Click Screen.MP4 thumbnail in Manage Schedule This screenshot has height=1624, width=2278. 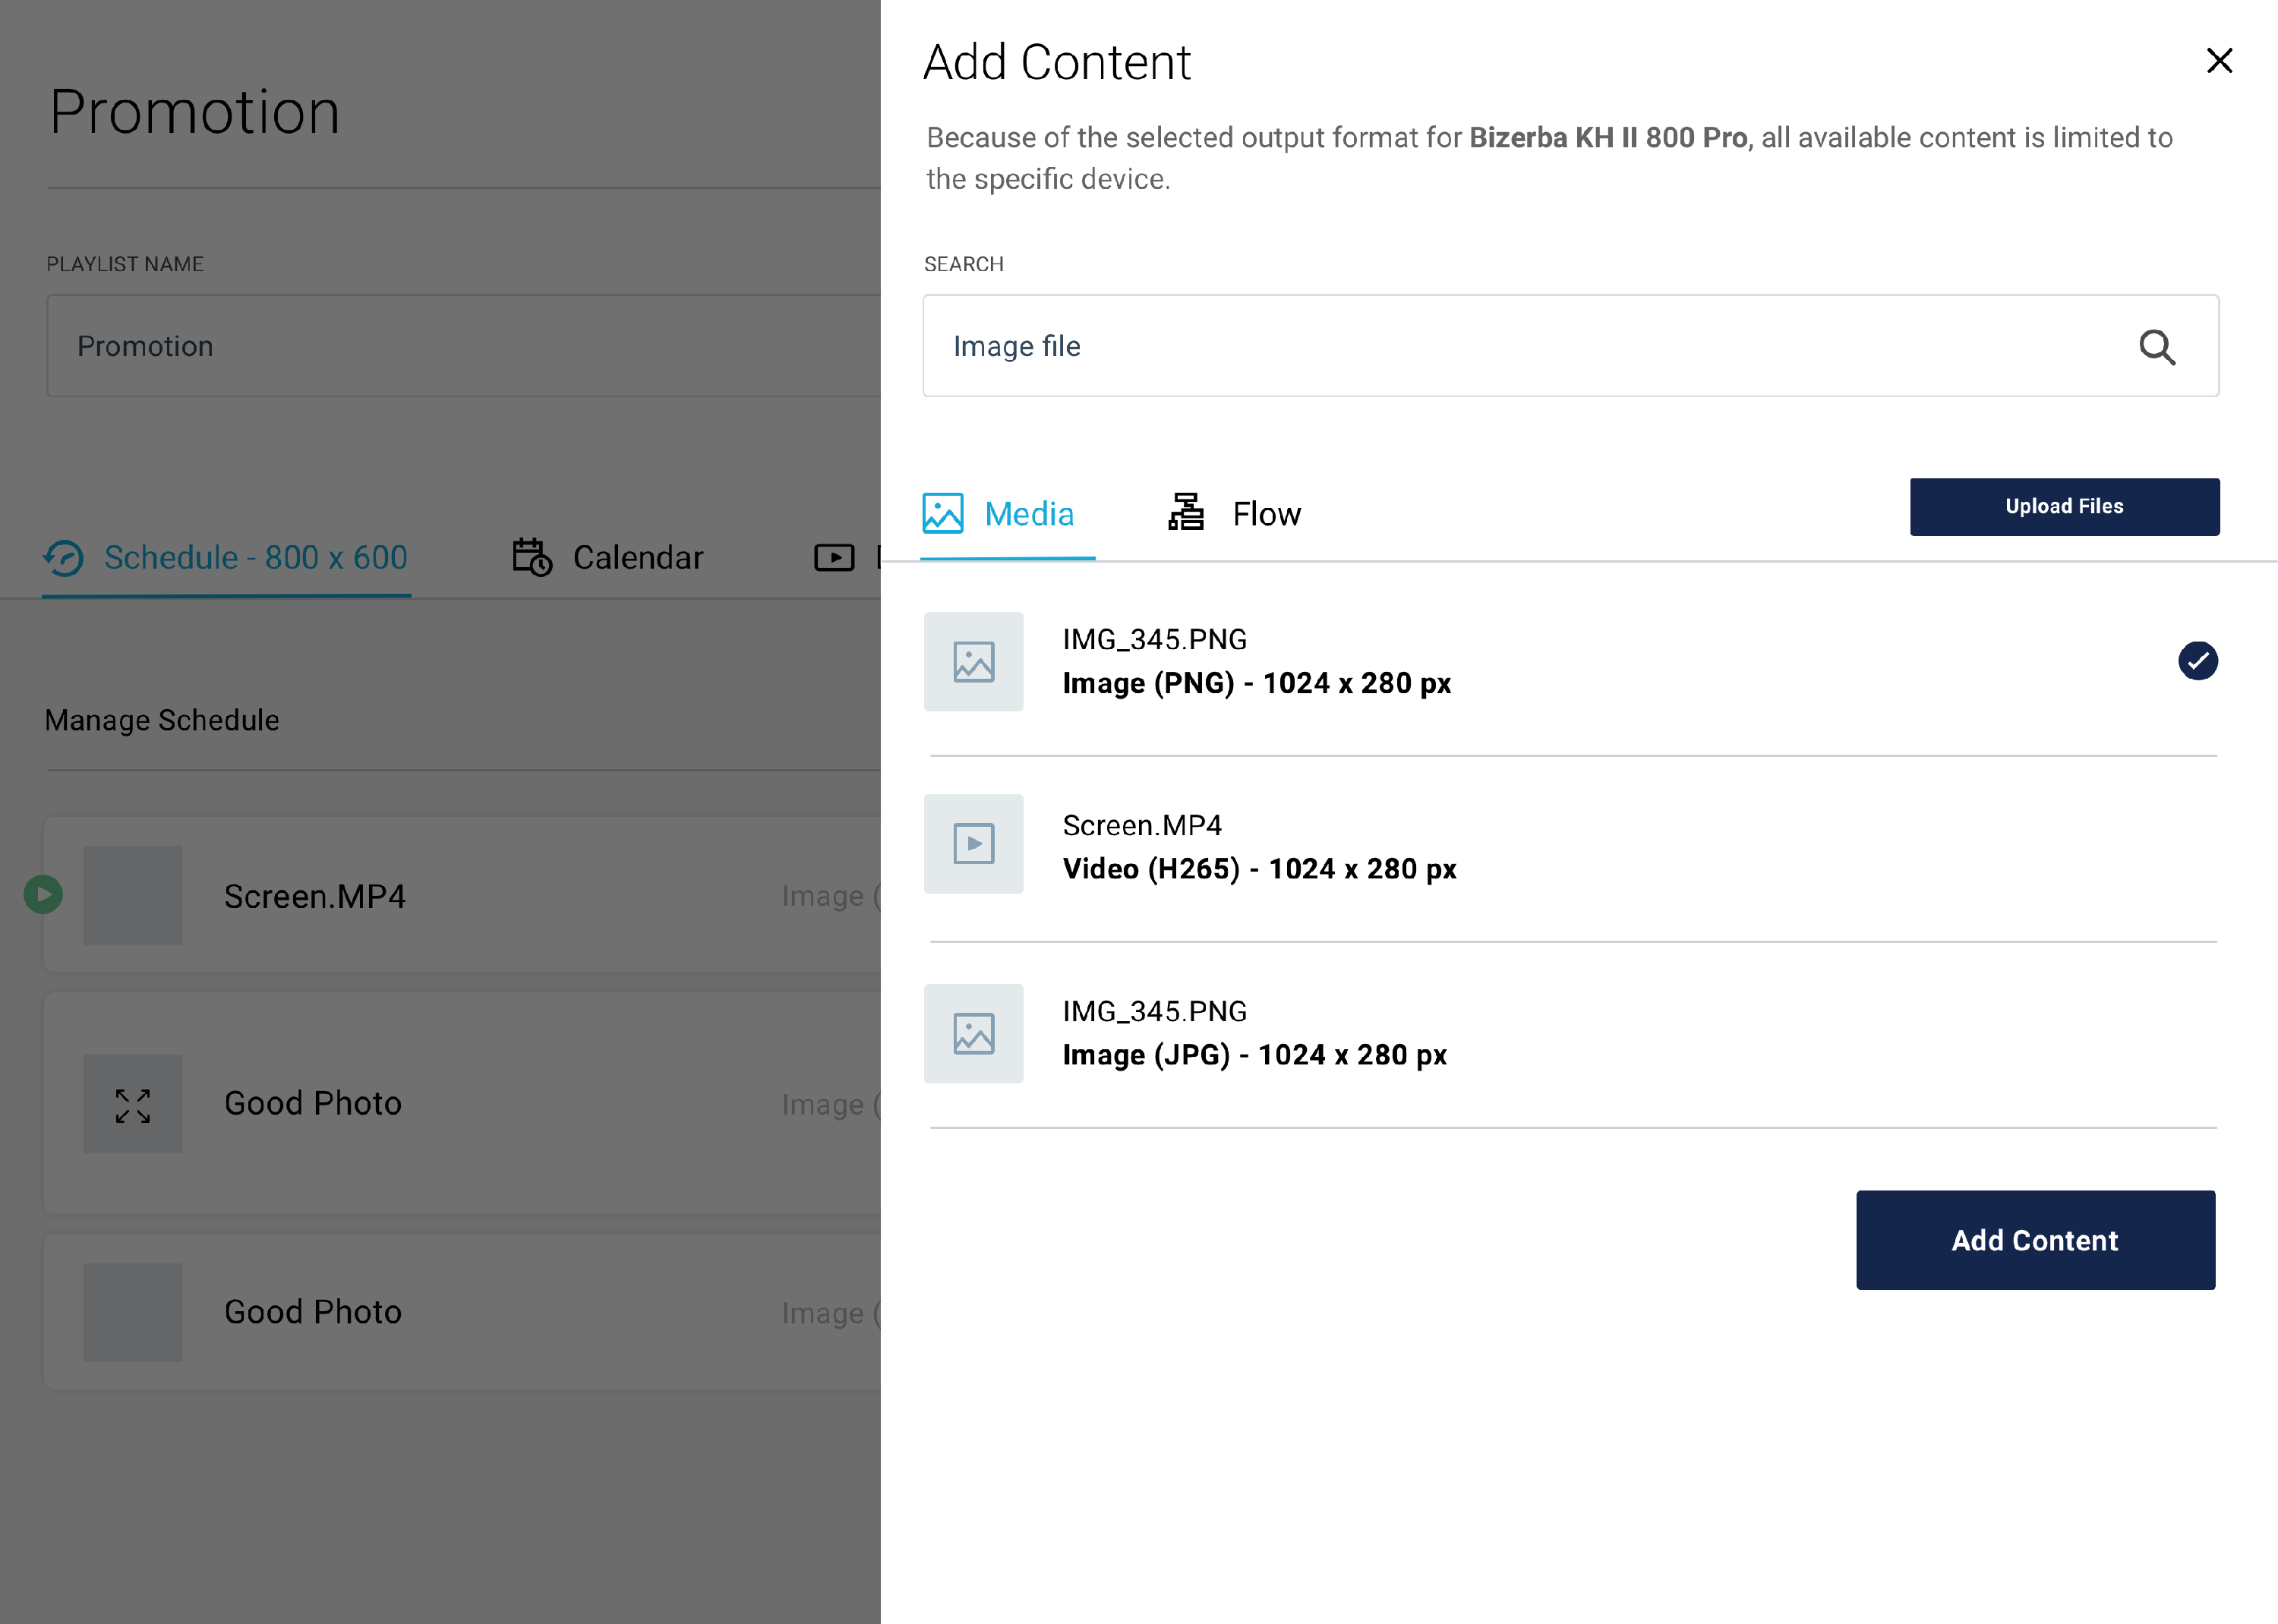click(x=133, y=896)
